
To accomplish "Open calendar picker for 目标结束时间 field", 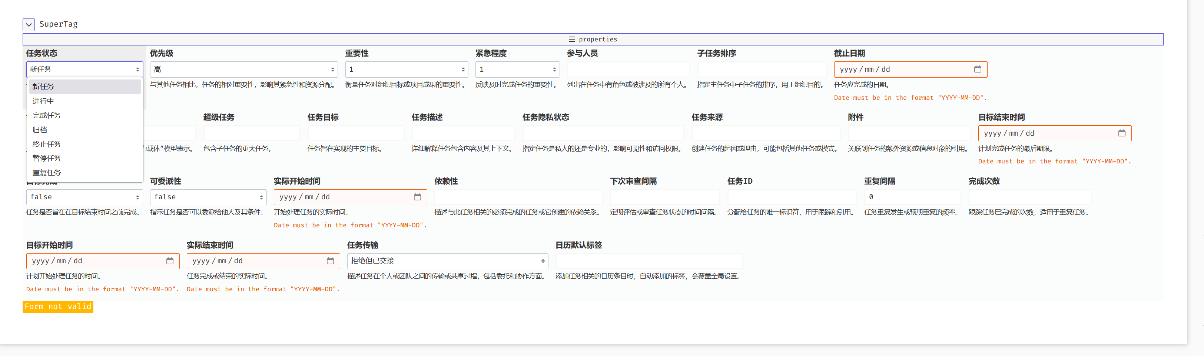I will [1121, 133].
